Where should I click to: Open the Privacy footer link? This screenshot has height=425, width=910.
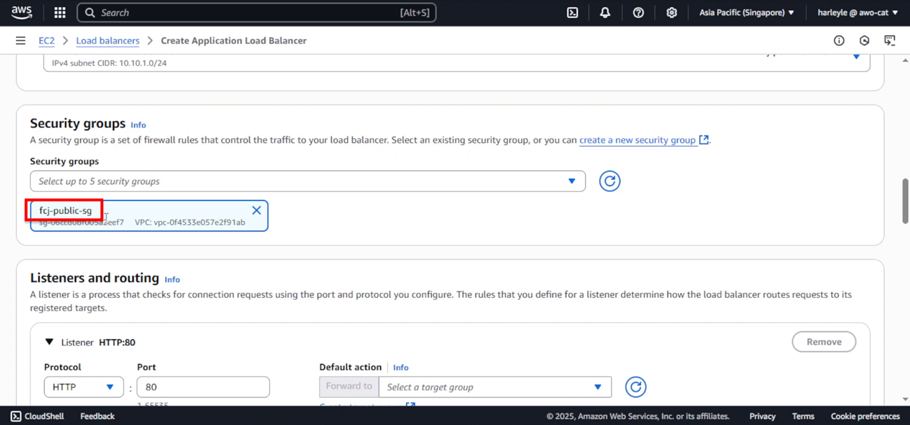coord(762,416)
